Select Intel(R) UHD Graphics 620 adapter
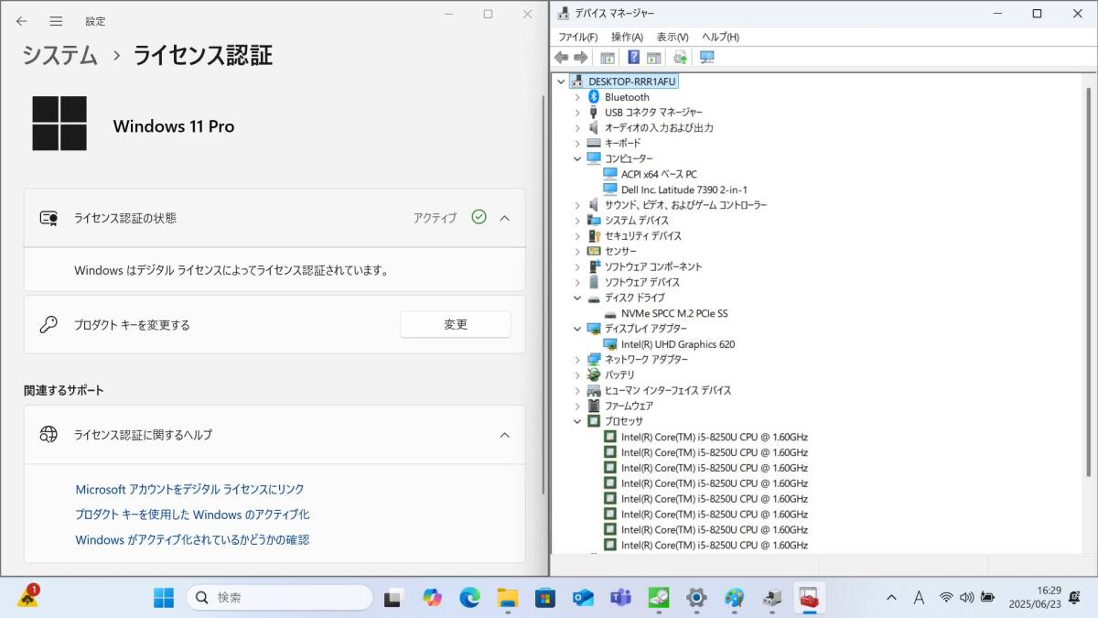Image resolution: width=1098 pixels, height=618 pixels. pos(678,344)
